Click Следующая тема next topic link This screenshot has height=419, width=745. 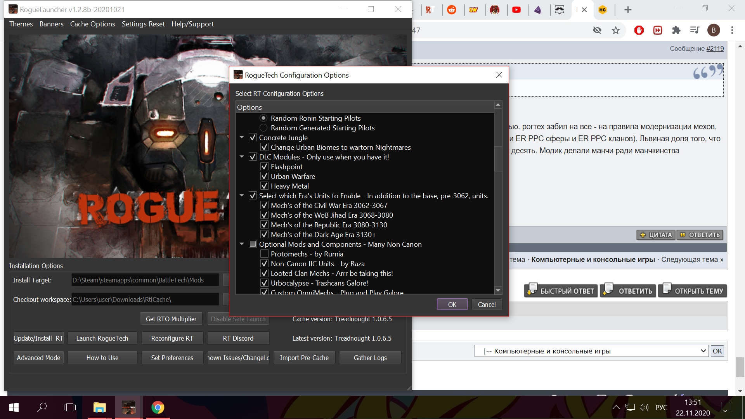(692, 260)
